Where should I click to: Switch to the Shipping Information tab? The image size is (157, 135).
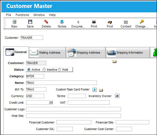click(x=127, y=53)
